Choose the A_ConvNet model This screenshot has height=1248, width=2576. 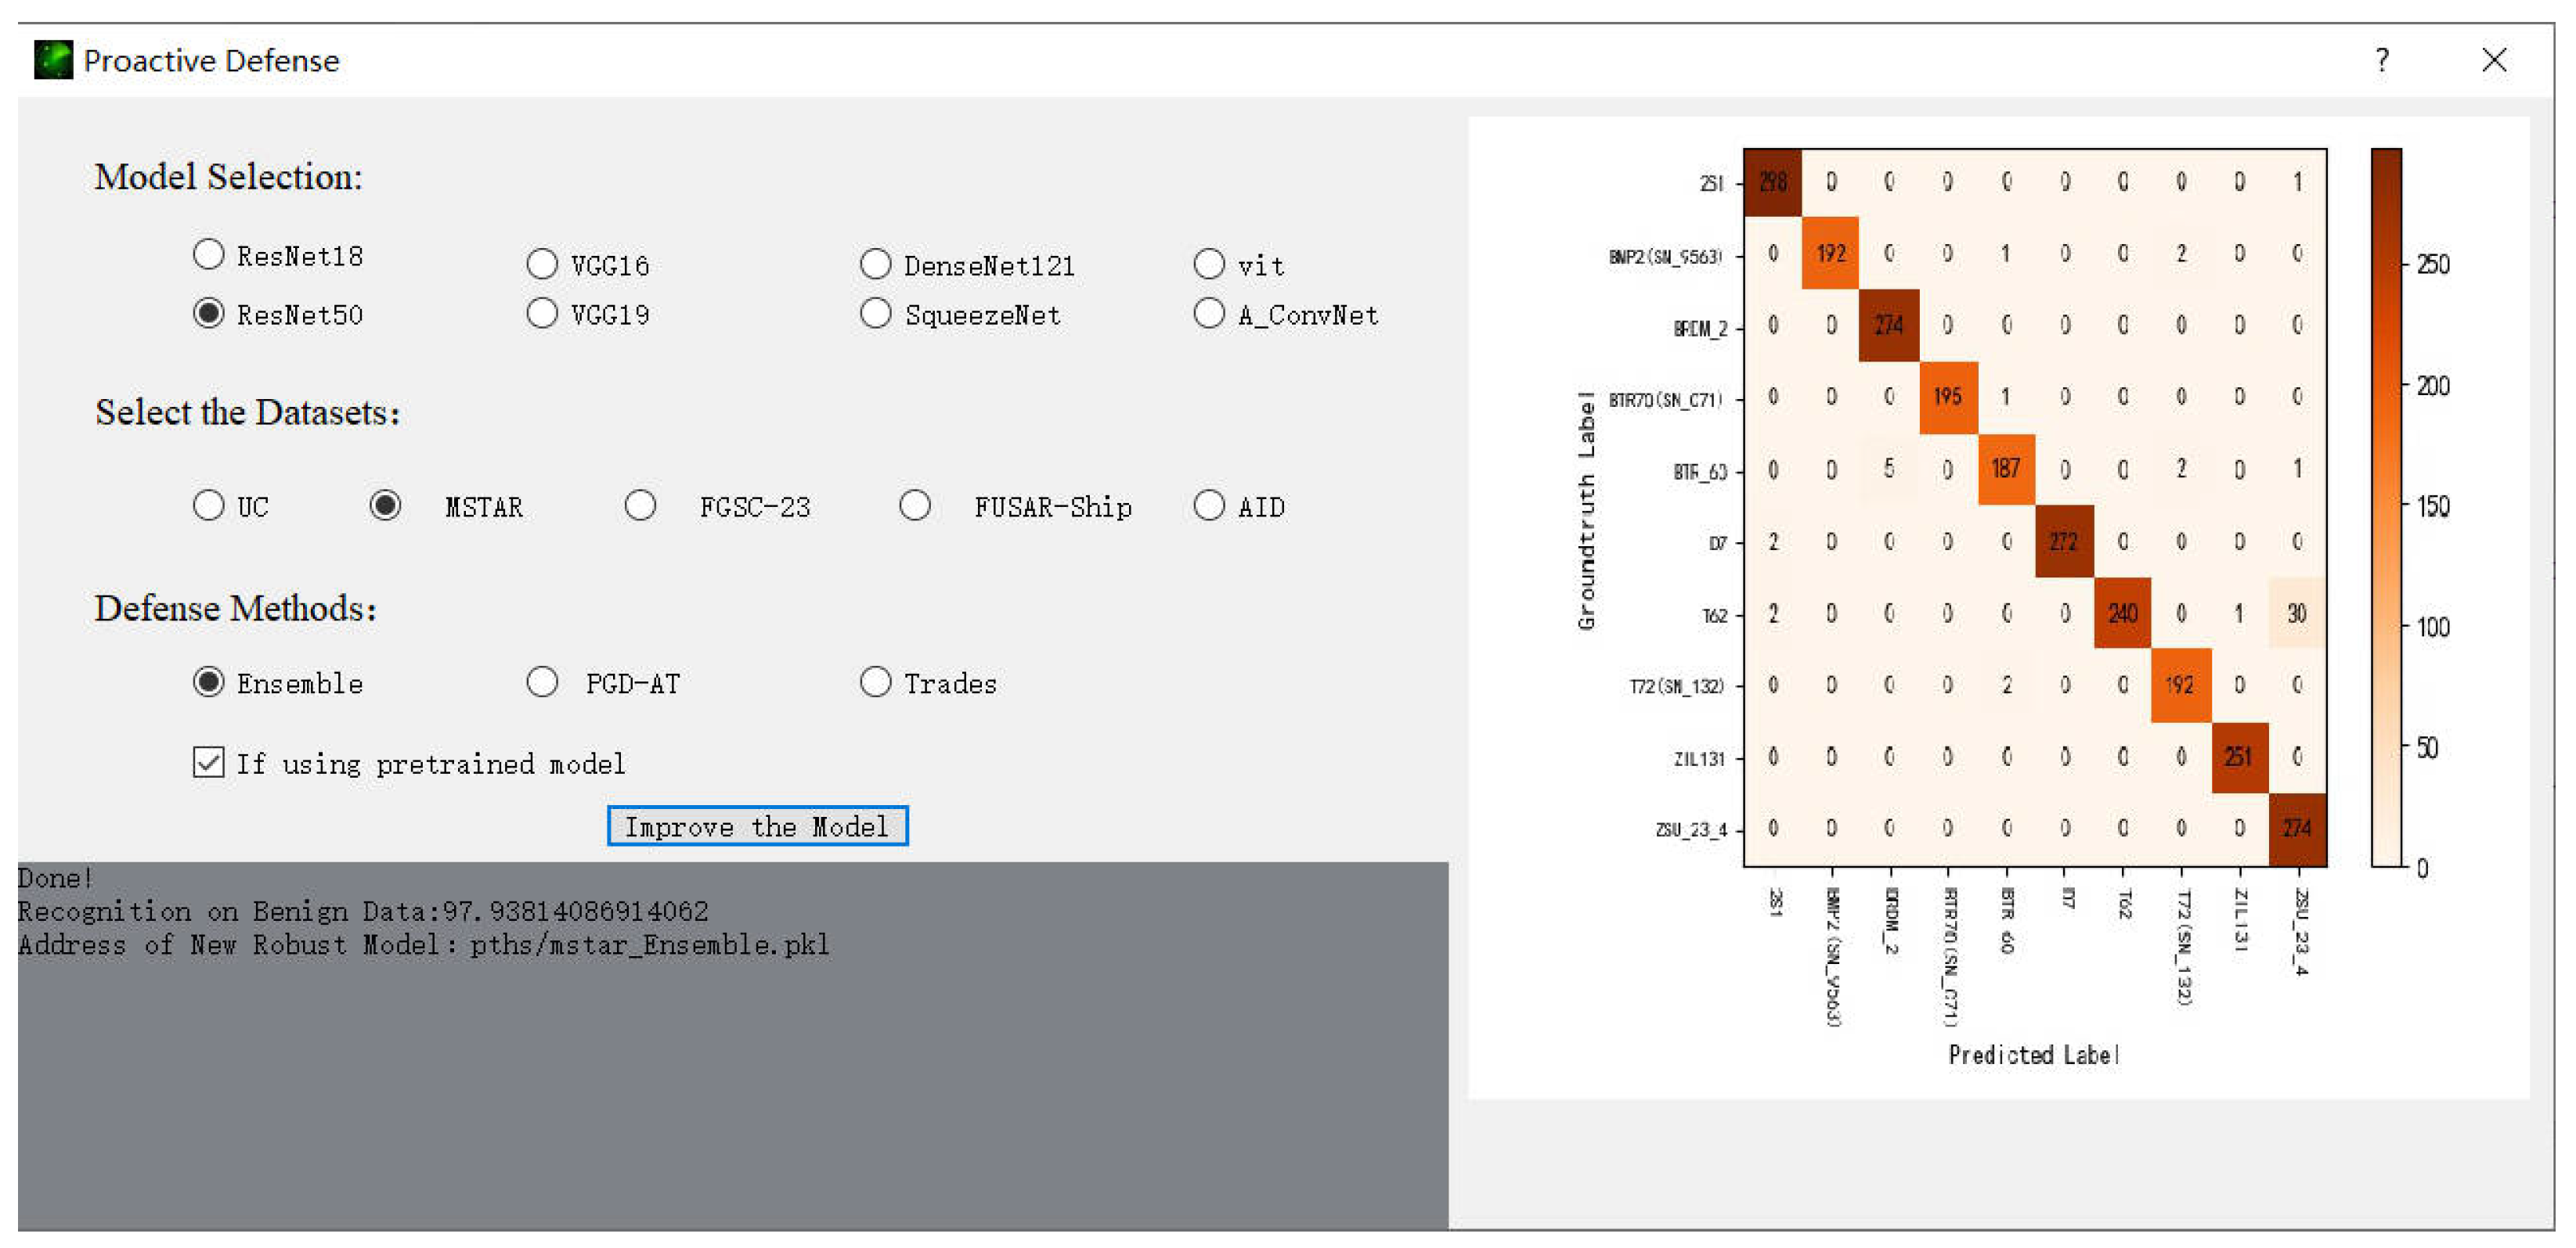click(1209, 314)
